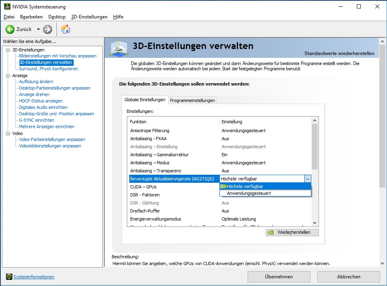Click the green Zurück back arrow icon
This screenshot has width=387, height=286.
pyautogui.click(x=10, y=29)
